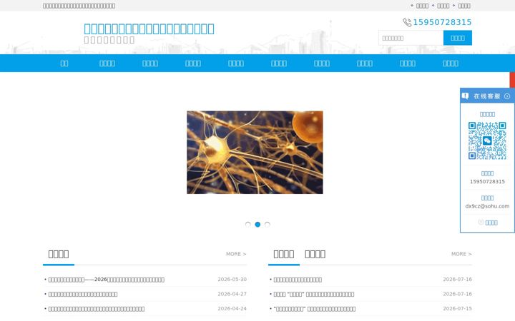Open MORE above the 2026-07-16 news list
The image size is (515, 321).
click(461, 254)
